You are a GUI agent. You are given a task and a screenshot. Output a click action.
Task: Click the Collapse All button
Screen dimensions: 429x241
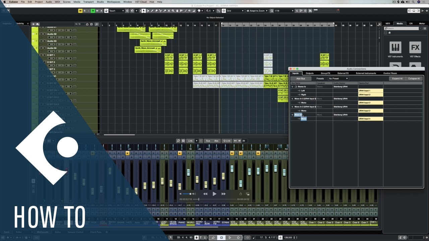coord(414,79)
